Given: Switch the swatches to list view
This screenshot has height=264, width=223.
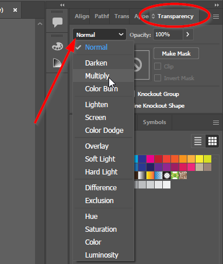Looking at the screenshot, I should click(198, 141).
